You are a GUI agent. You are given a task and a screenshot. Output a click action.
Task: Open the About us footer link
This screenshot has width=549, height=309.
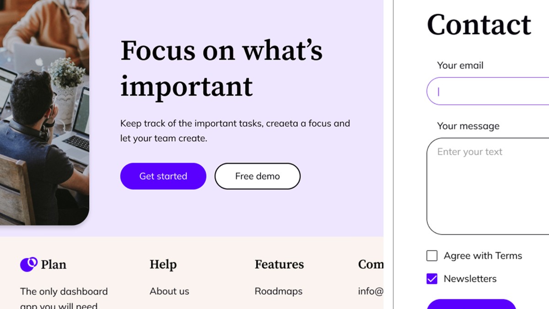[169, 291]
